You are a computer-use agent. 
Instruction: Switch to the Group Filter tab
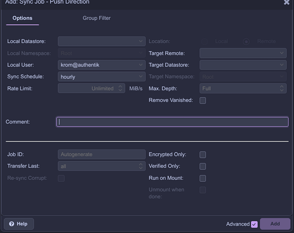tap(97, 18)
